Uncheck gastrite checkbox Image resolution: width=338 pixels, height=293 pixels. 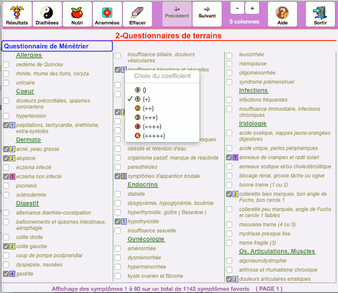(6, 274)
